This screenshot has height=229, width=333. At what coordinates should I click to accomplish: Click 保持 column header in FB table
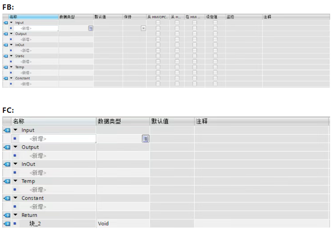click(135, 17)
